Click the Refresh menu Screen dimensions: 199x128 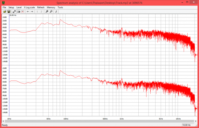[x=41, y=7]
